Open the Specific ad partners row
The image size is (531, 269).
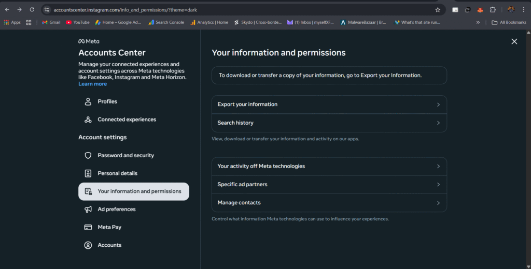pyautogui.click(x=329, y=185)
